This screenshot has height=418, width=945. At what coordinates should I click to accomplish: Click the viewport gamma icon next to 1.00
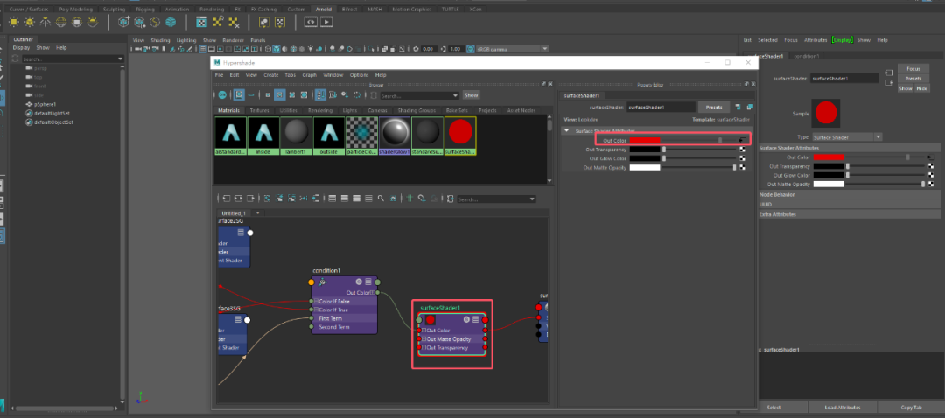point(444,49)
